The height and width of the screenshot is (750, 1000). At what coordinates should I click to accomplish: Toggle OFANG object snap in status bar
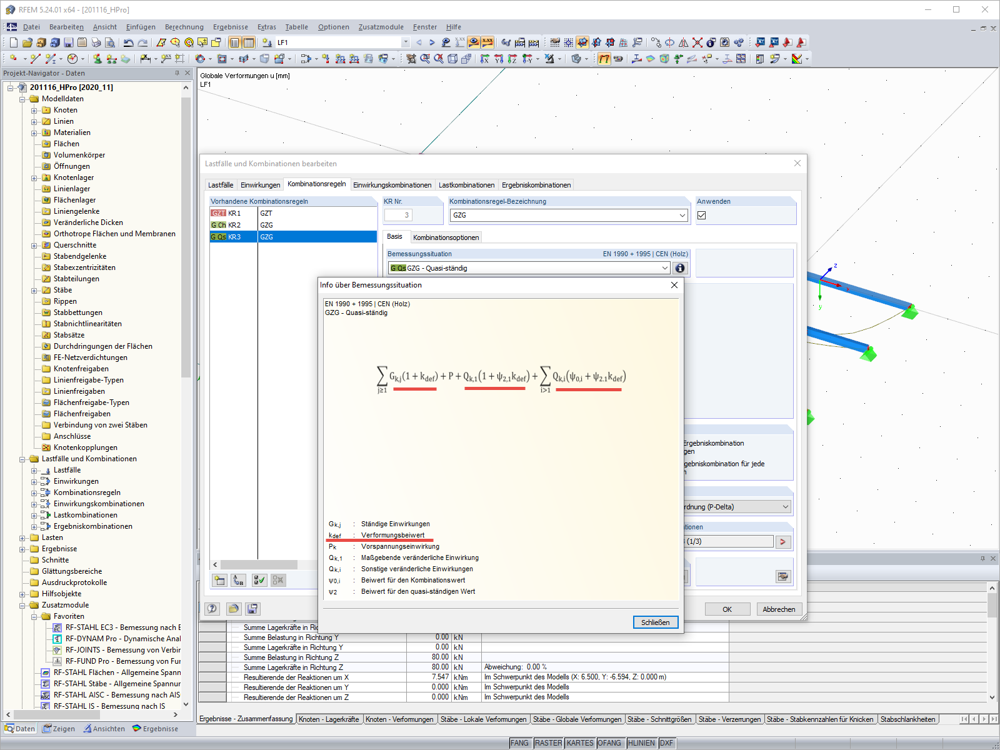(x=609, y=743)
